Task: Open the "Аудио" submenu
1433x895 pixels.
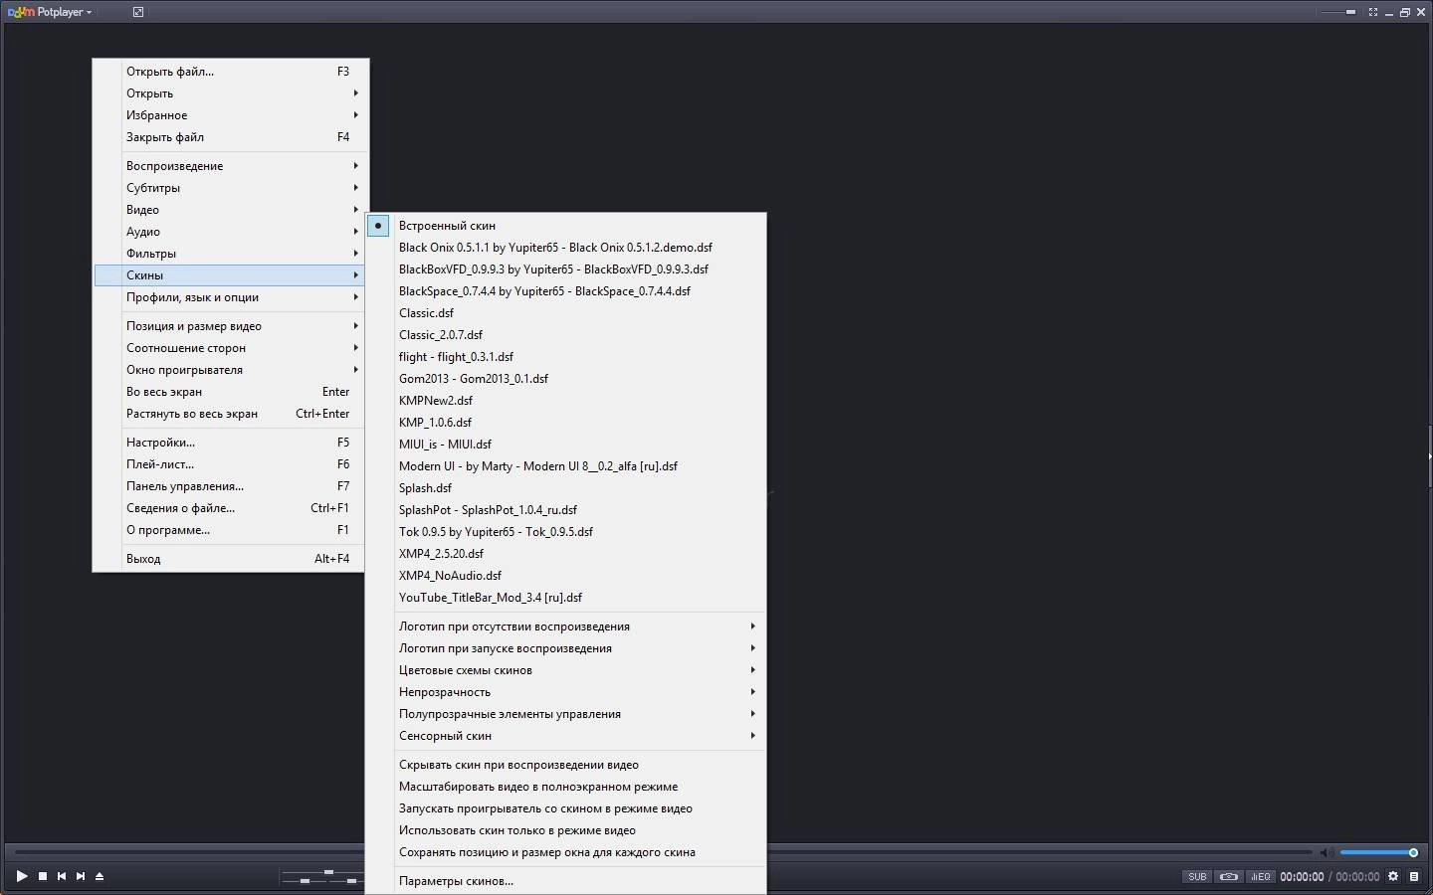Action: pos(230,232)
